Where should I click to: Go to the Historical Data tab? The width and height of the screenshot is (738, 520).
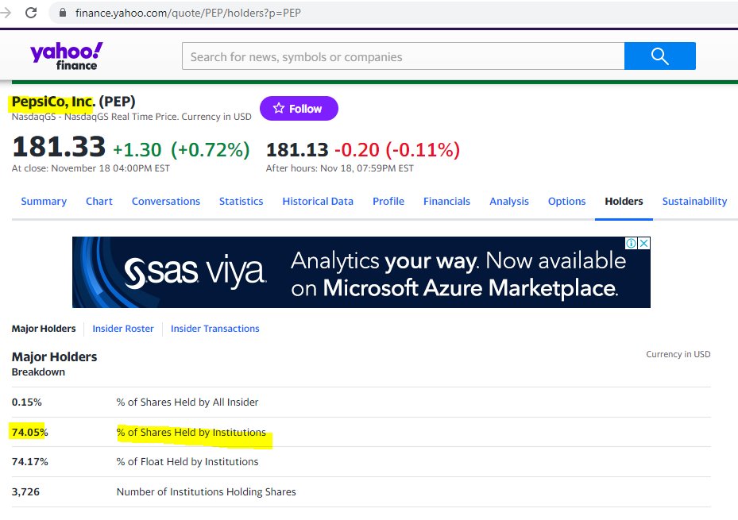318,201
